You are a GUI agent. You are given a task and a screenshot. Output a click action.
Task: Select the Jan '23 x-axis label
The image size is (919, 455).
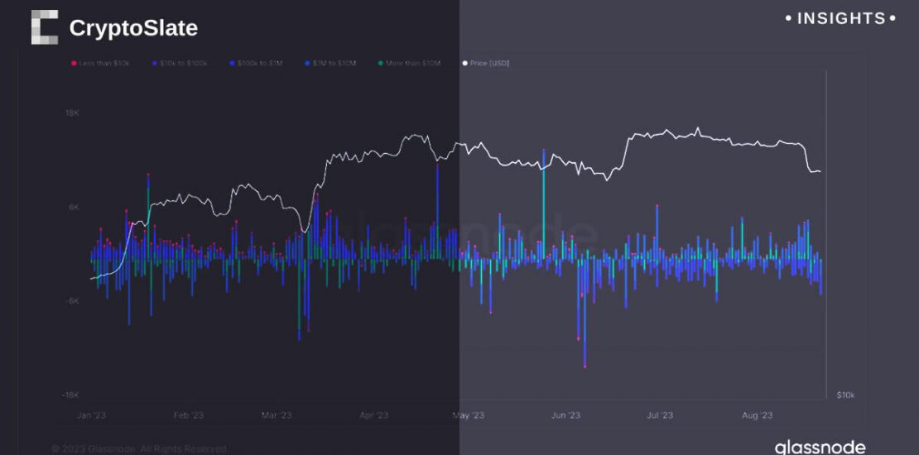click(x=93, y=415)
